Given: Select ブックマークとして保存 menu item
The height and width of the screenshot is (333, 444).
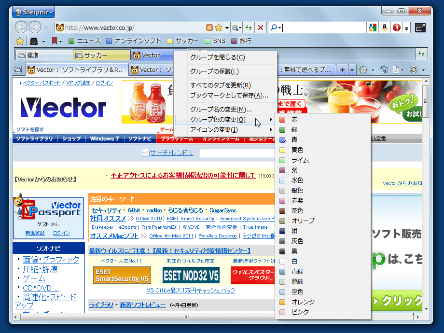Looking at the screenshot, I should 225,96.
